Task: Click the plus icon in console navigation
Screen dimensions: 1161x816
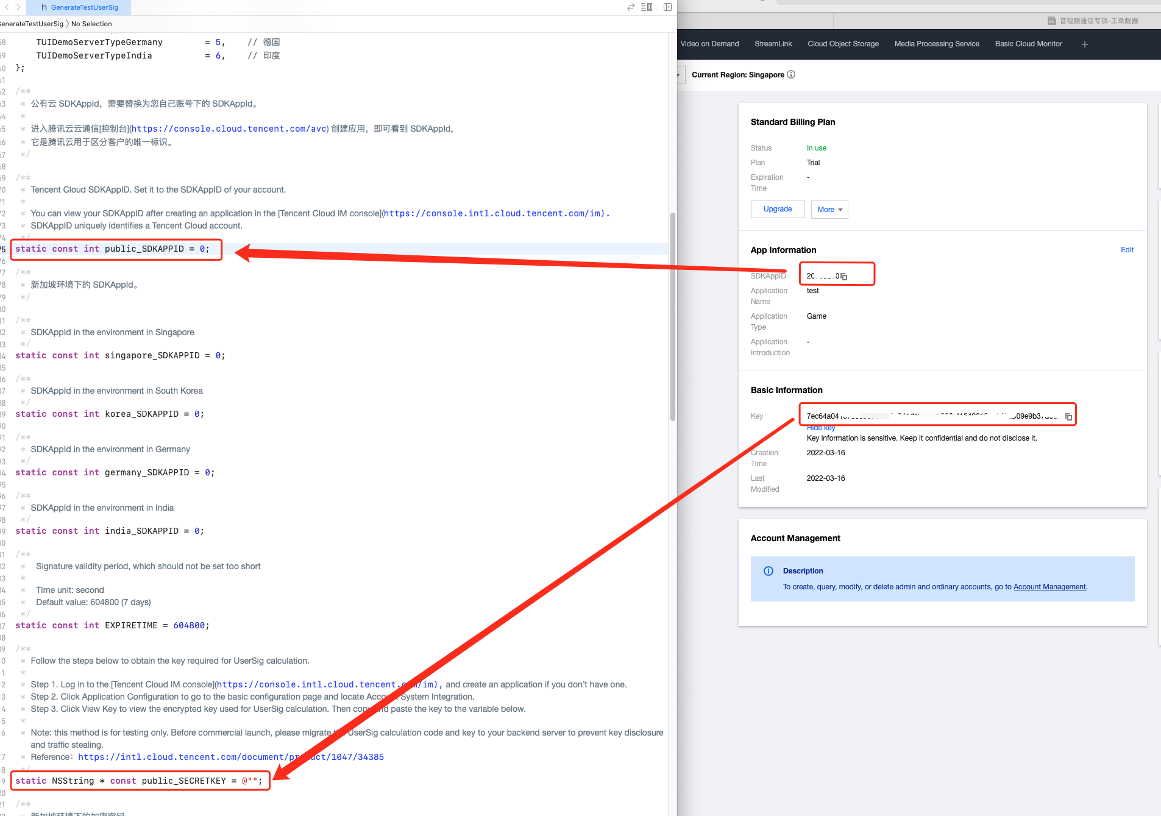Action: point(1085,44)
